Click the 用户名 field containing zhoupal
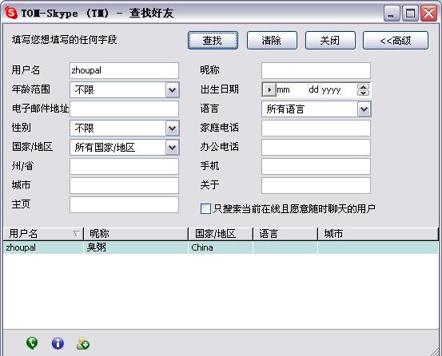 click(125, 70)
